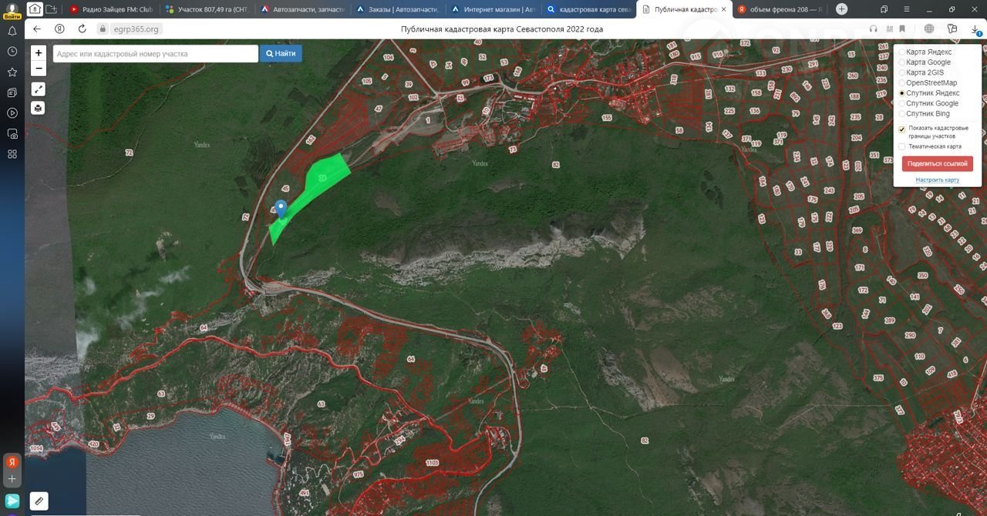
Task: Select Спутник Google radio option
Action: coord(902,103)
